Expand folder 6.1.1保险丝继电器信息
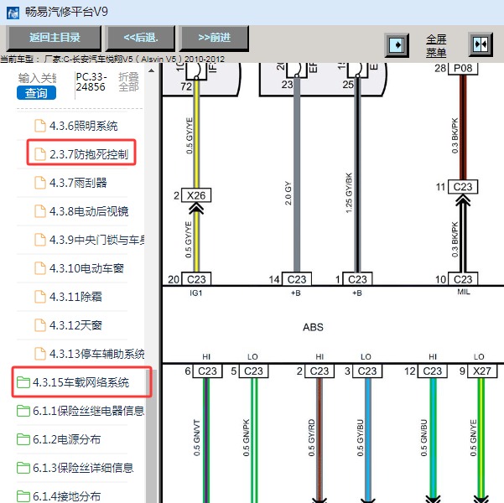 tap(88, 411)
